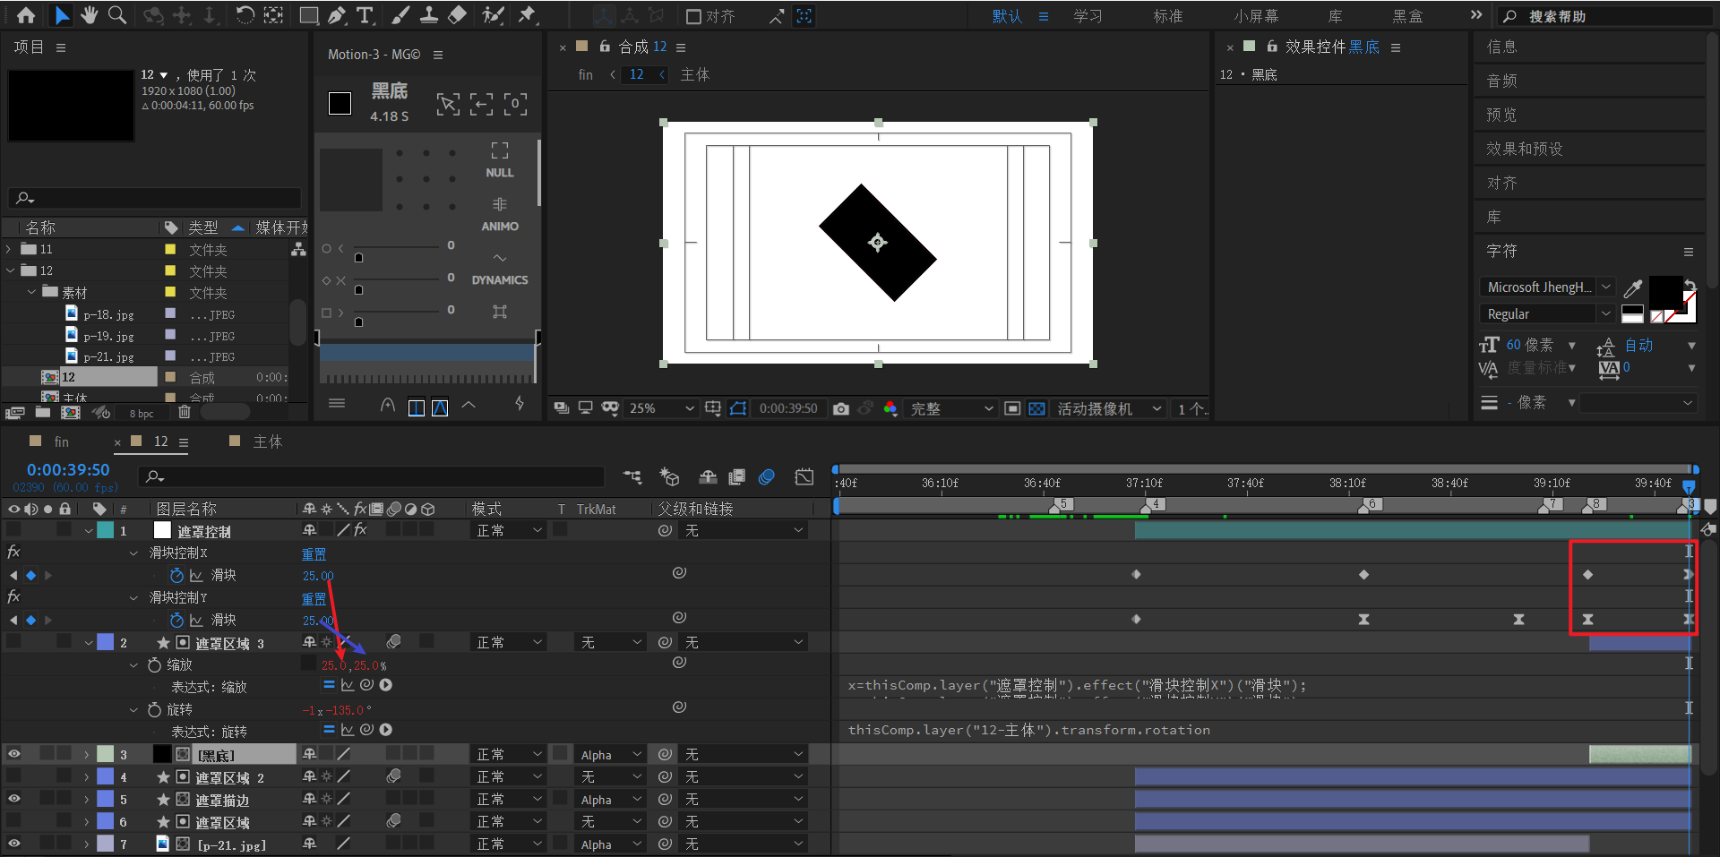
Task: Select the Hand tool
Action: tap(89, 15)
